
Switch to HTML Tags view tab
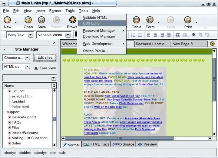tap(96, 144)
